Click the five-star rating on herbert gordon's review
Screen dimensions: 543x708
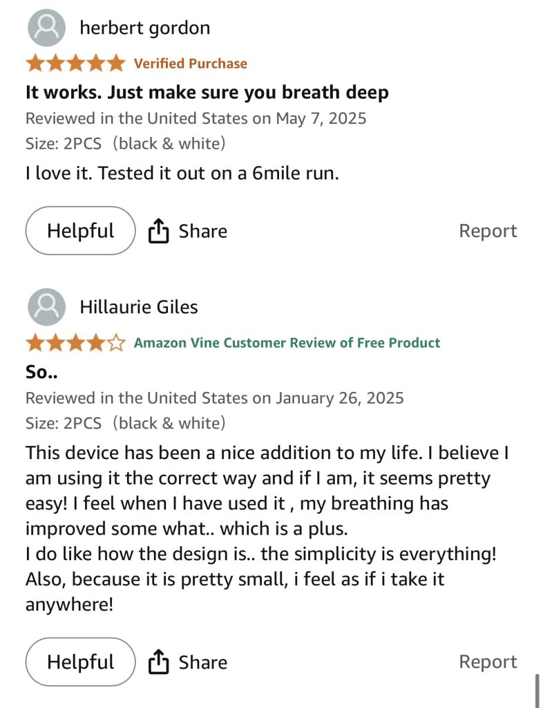pyautogui.click(x=76, y=64)
